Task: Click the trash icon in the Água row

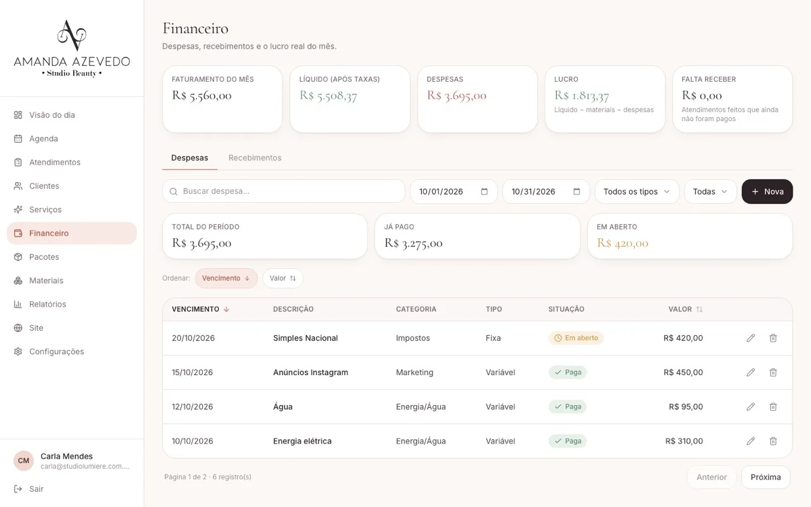Action: [x=773, y=407]
